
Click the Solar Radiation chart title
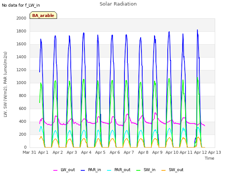tap(118, 4)
